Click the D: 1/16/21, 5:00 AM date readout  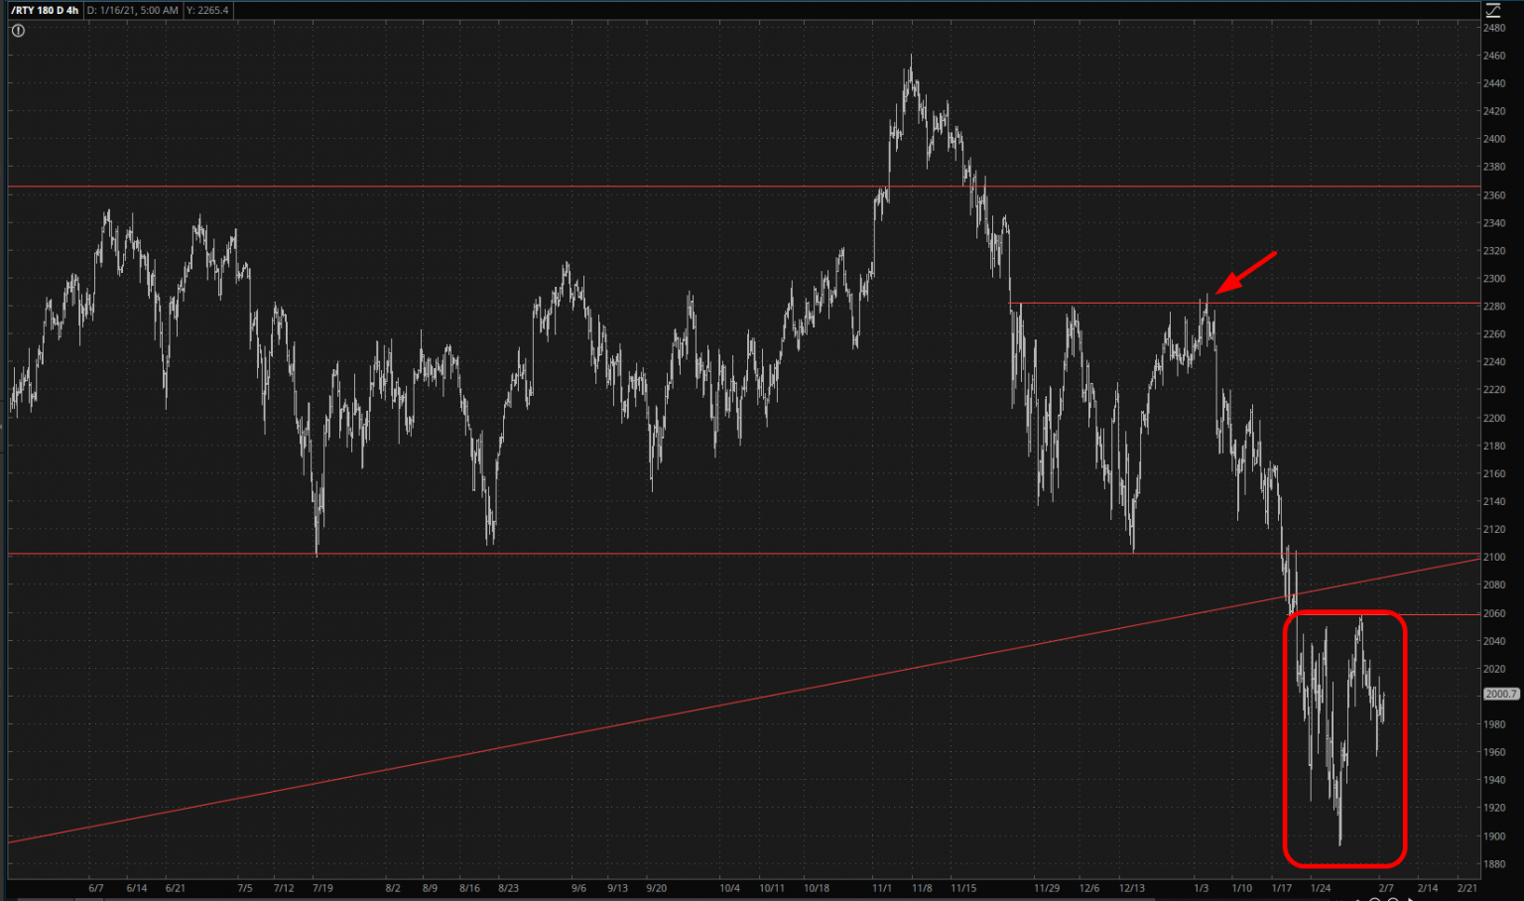click(132, 10)
